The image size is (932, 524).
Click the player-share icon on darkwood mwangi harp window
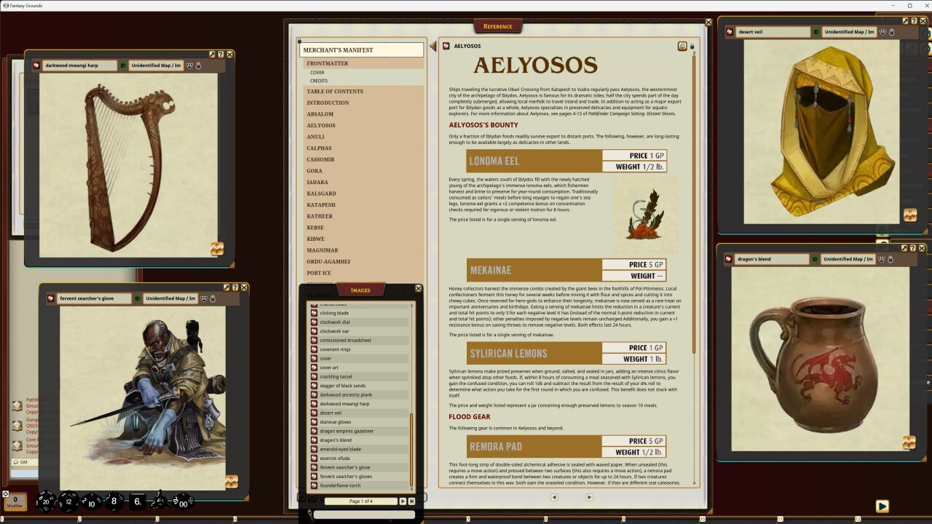pos(189,65)
